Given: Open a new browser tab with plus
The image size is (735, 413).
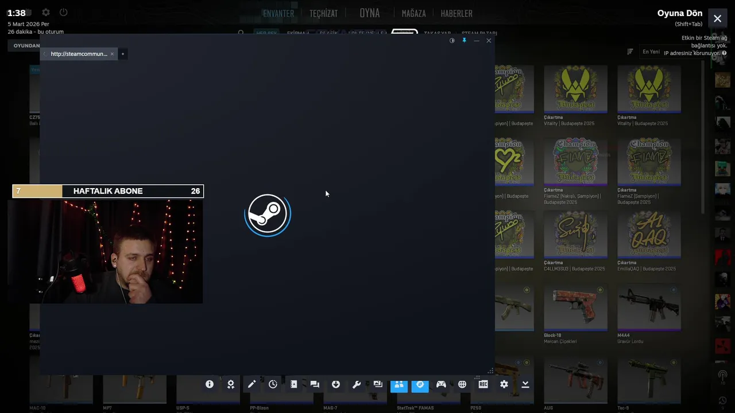Looking at the screenshot, I should pos(122,54).
